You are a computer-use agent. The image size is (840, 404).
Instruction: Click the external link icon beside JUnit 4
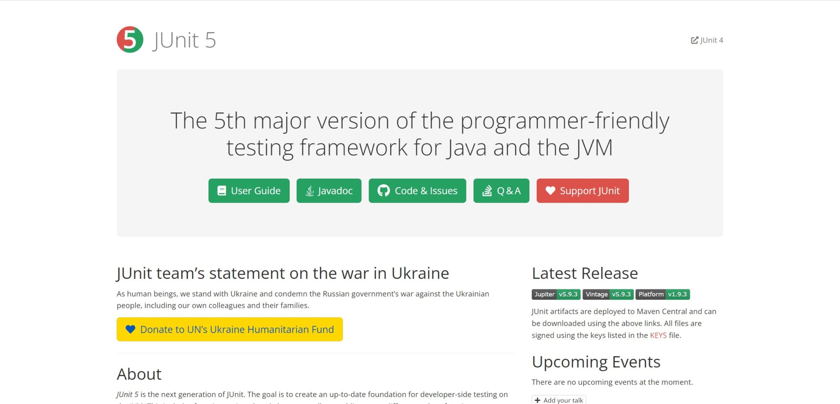point(694,40)
